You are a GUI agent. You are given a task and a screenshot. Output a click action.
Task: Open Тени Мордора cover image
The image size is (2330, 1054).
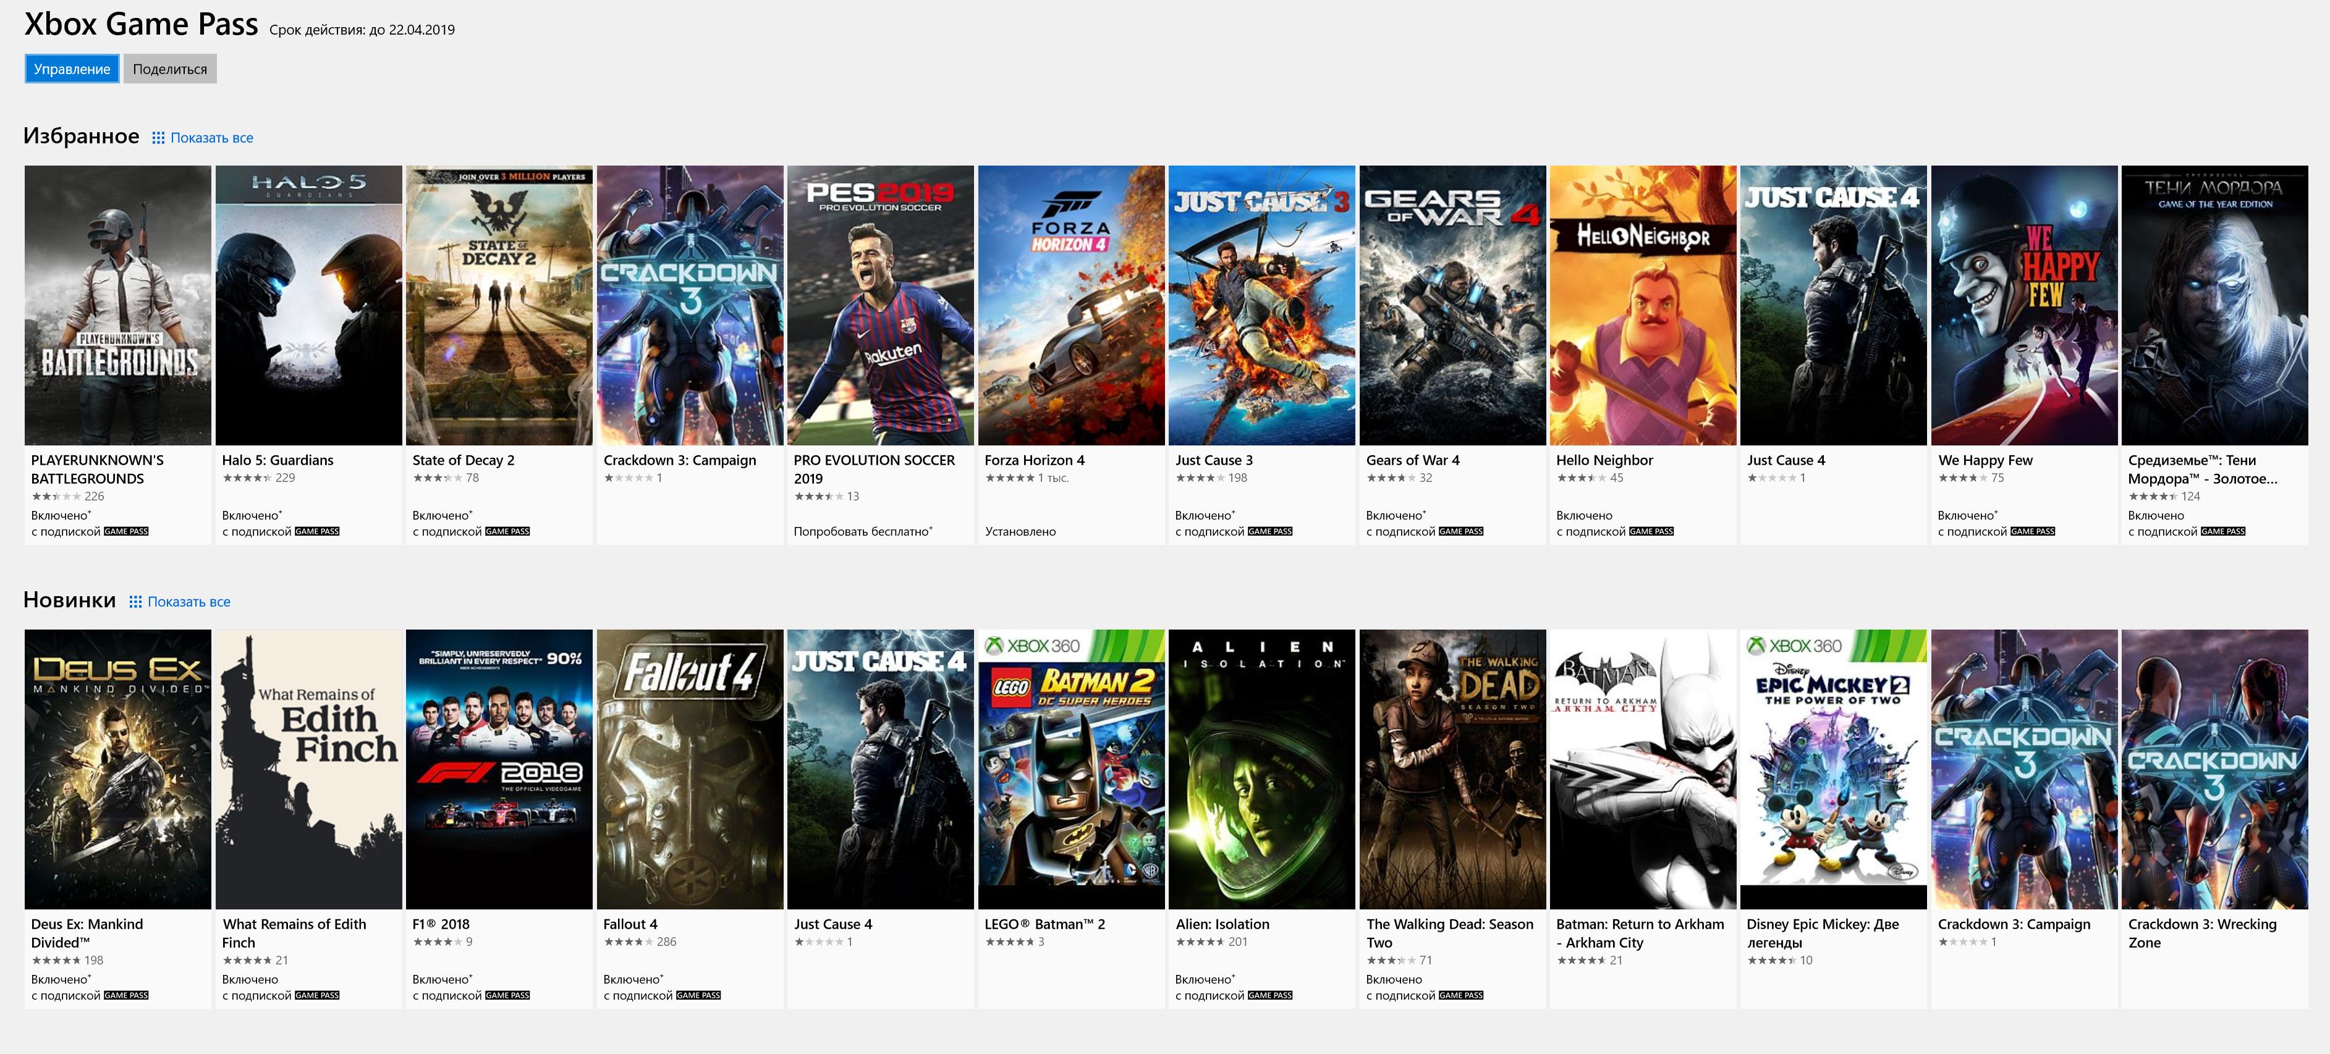[x=2215, y=305]
